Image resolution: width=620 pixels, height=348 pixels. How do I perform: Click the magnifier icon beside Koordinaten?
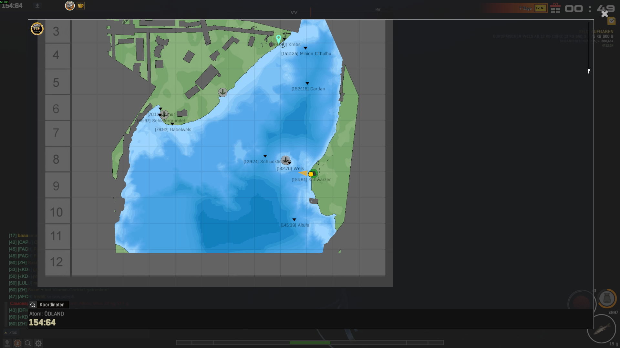pos(33,305)
